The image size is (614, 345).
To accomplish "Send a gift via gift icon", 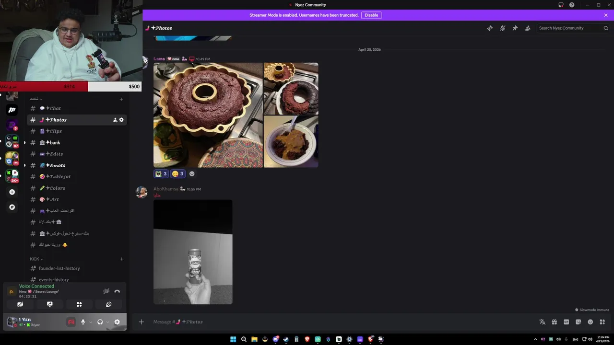I will click(x=554, y=322).
